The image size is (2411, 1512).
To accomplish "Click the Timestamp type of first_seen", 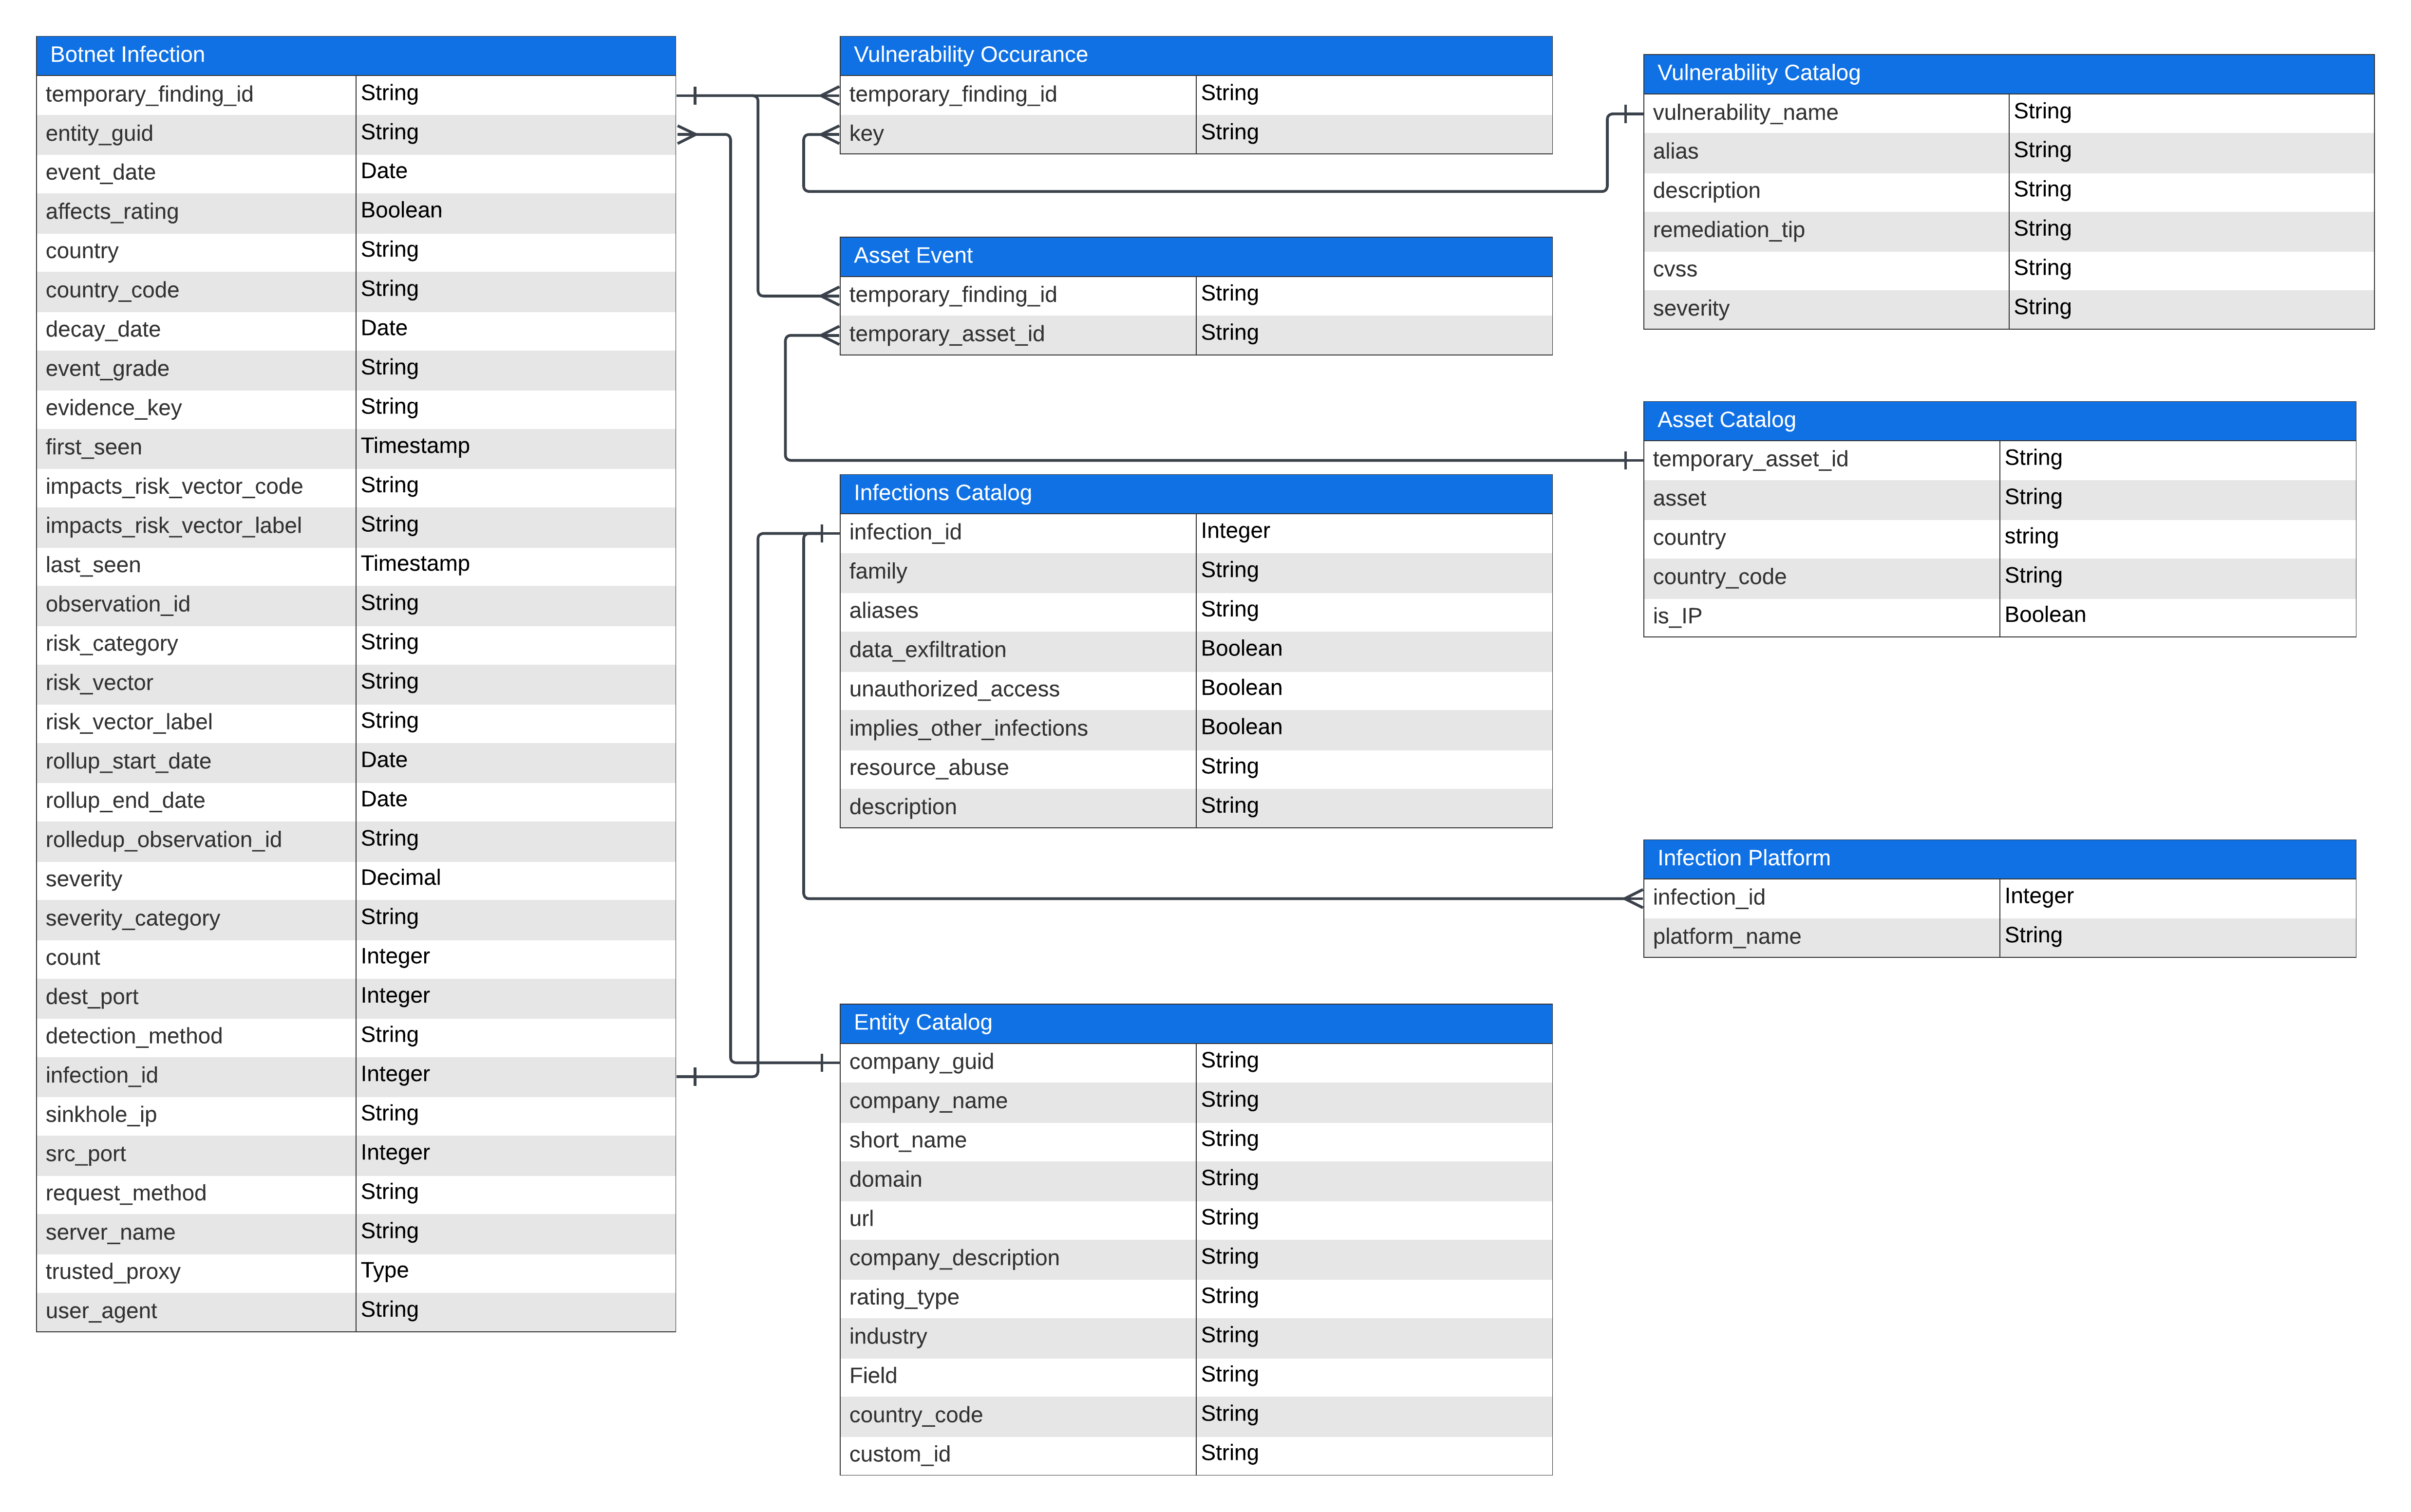I will pos(415,446).
